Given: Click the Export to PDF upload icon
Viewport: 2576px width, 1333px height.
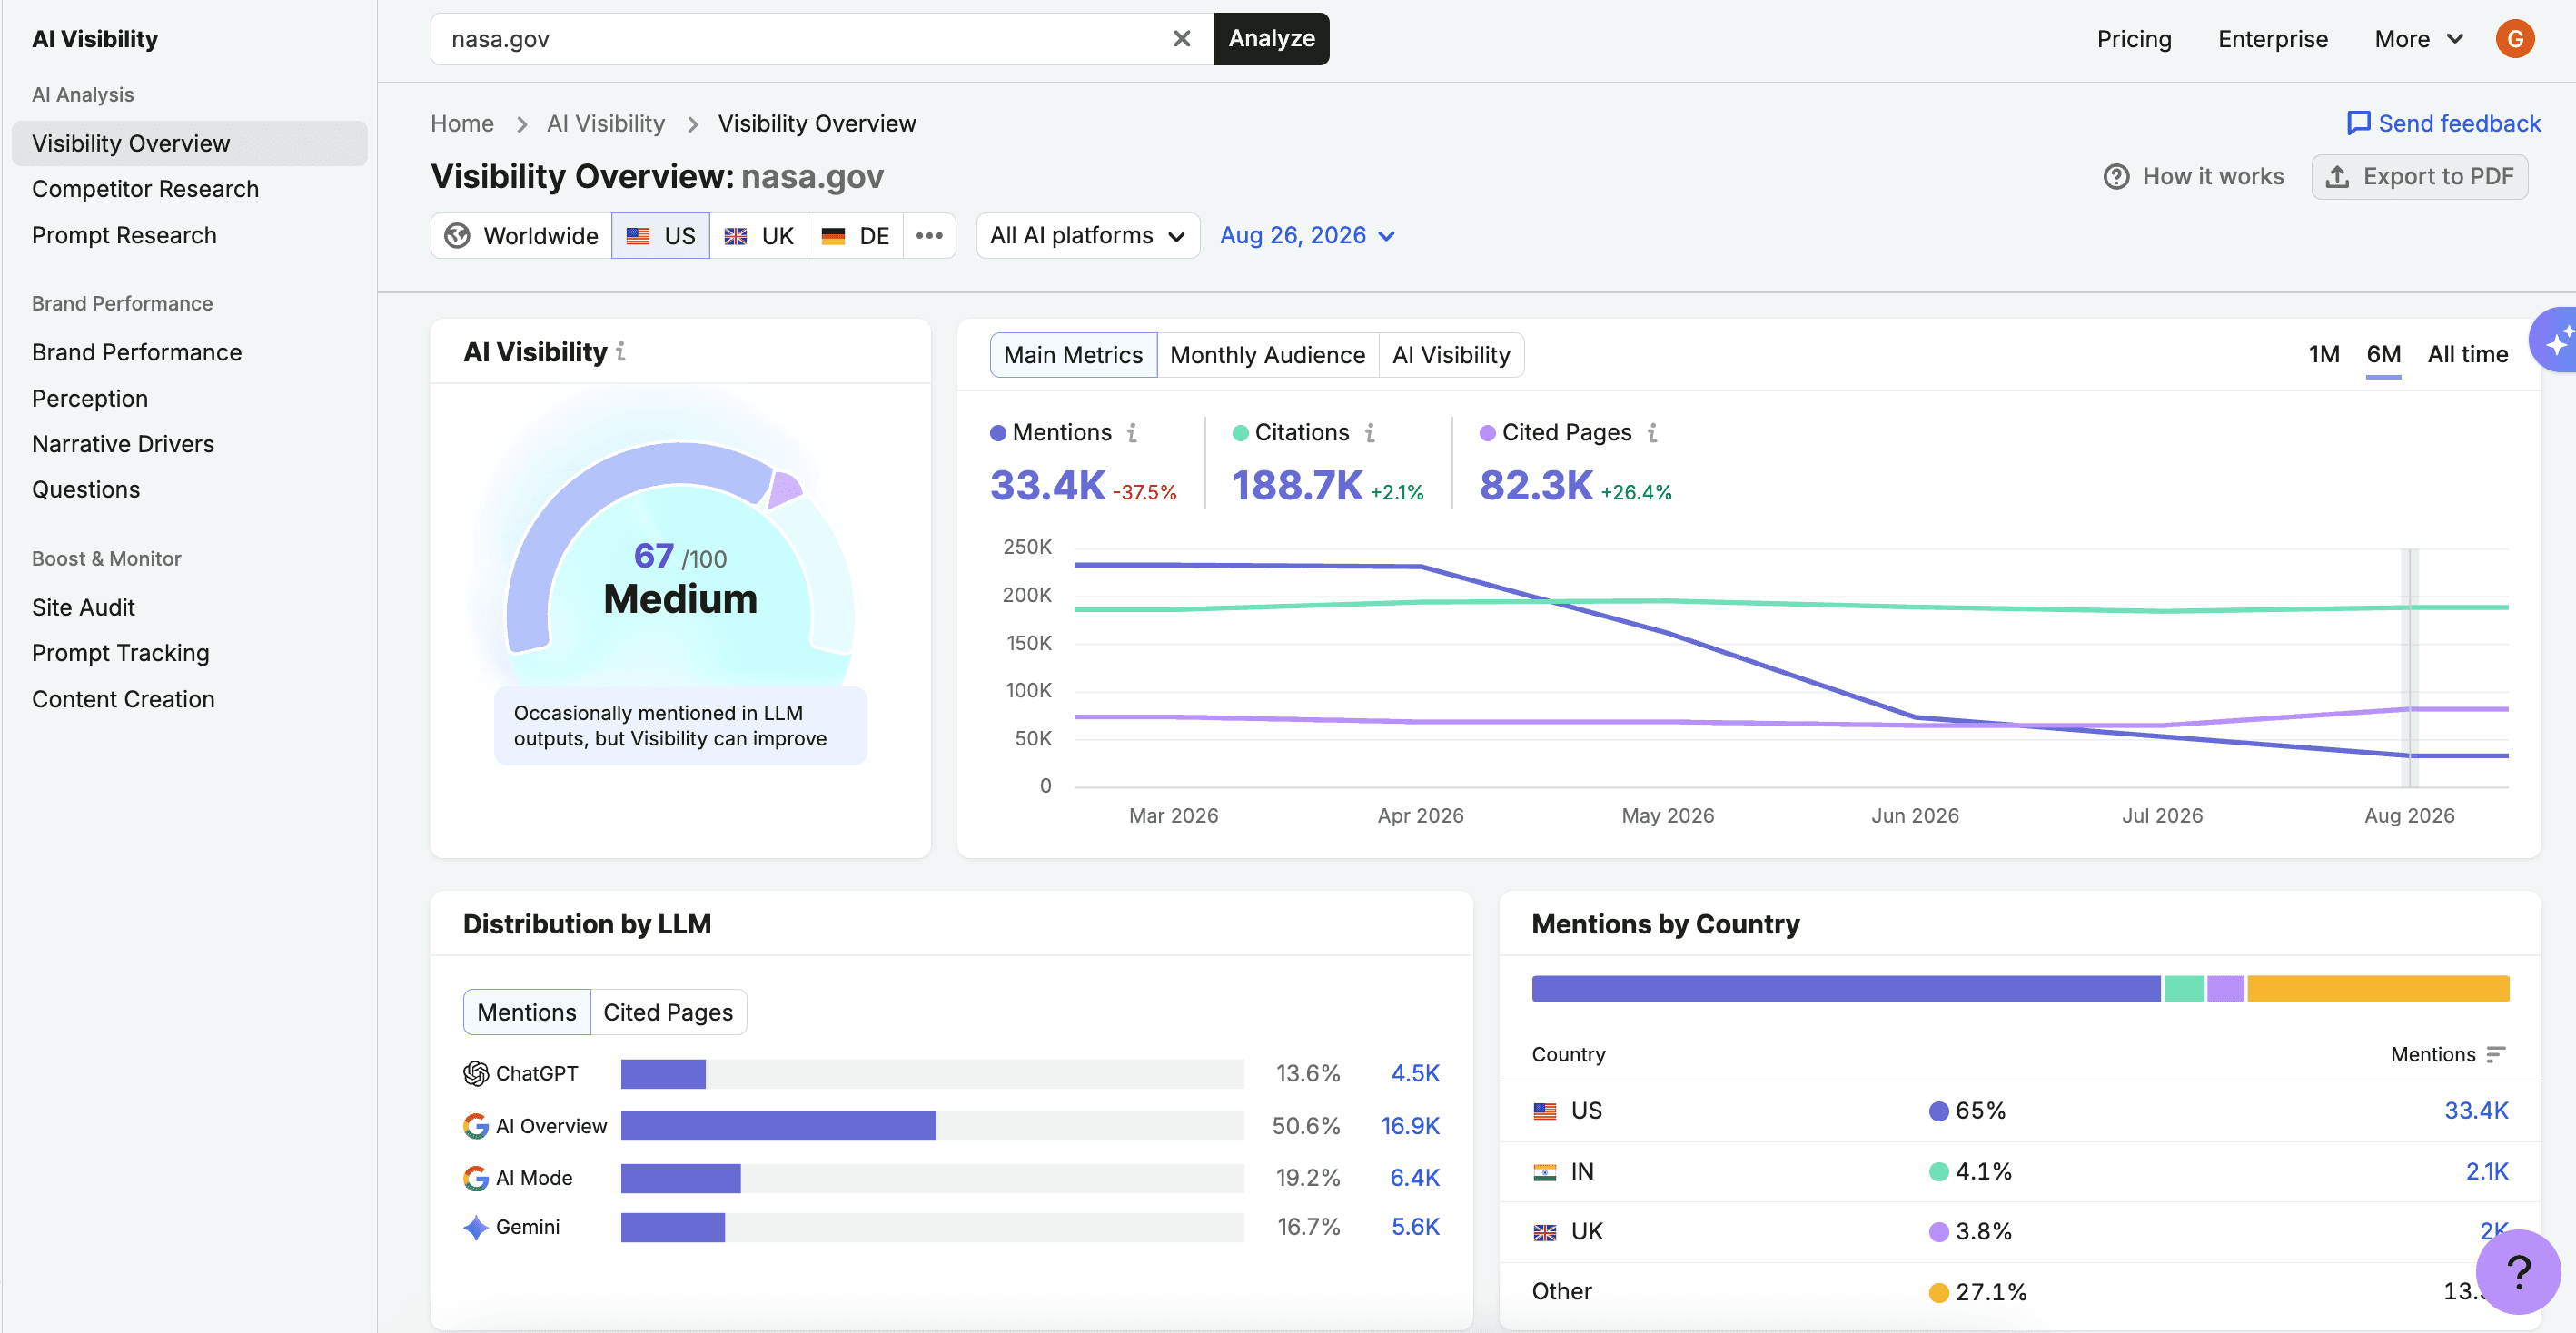Looking at the screenshot, I should point(2337,177).
